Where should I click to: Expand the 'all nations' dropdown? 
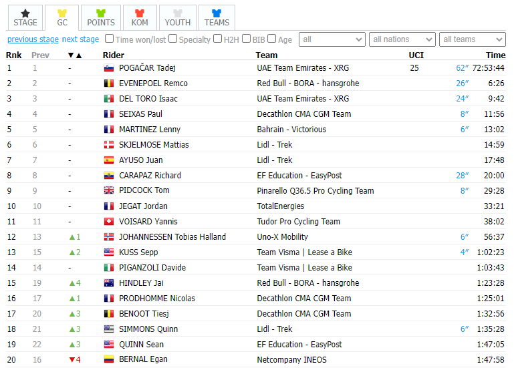pos(402,39)
